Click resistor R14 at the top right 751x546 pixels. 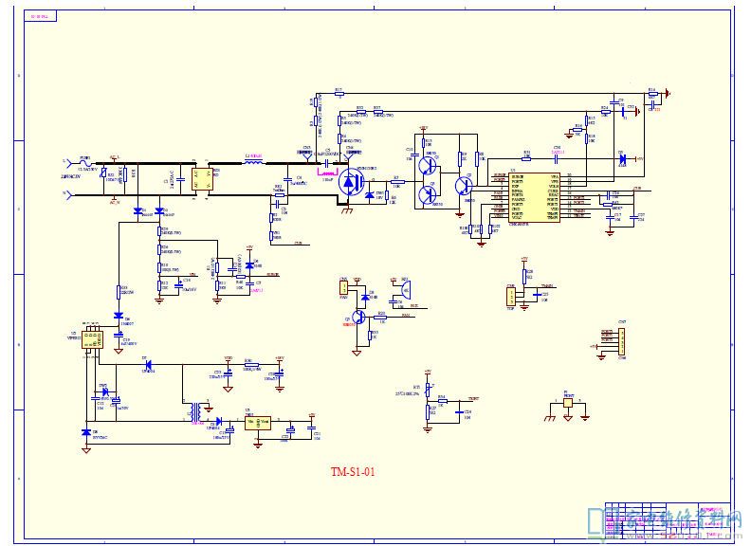pos(652,94)
